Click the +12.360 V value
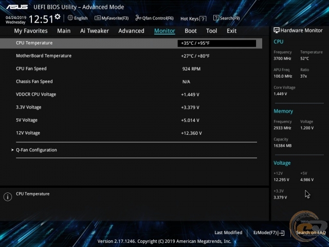Screen dimensions: 329x247 point(191,133)
